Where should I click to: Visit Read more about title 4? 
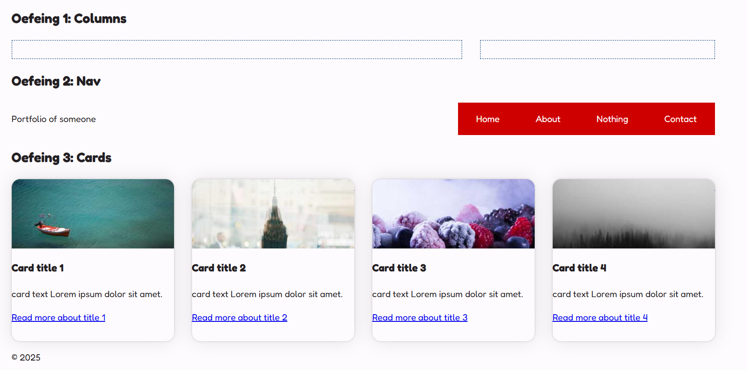pyautogui.click(x=600, y=318)
